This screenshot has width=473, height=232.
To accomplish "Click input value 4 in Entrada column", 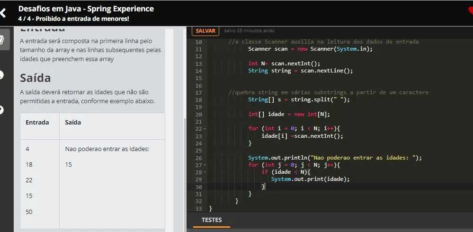I will (x=27, y=149).
